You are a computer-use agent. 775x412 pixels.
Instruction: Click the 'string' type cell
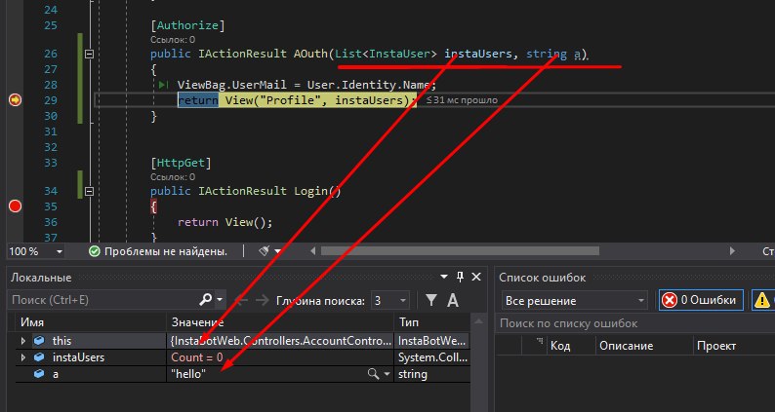pyautogui.click(x=413, y=374)
